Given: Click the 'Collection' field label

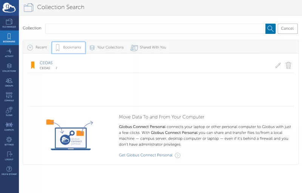Looking at the screenshot, I should click(x=32, y=28).
